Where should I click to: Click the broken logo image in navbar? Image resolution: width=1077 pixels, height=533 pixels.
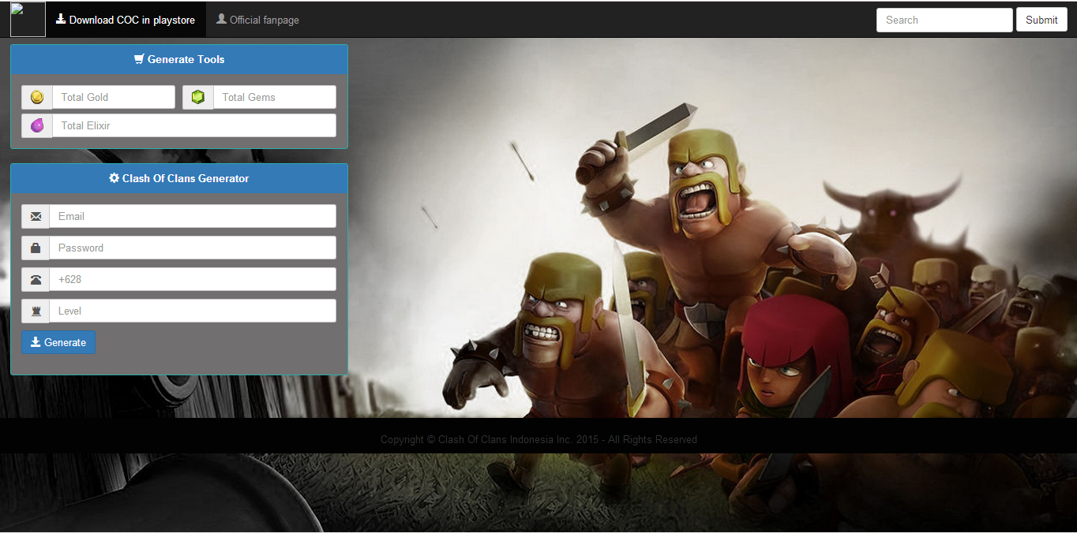point(28,19)
